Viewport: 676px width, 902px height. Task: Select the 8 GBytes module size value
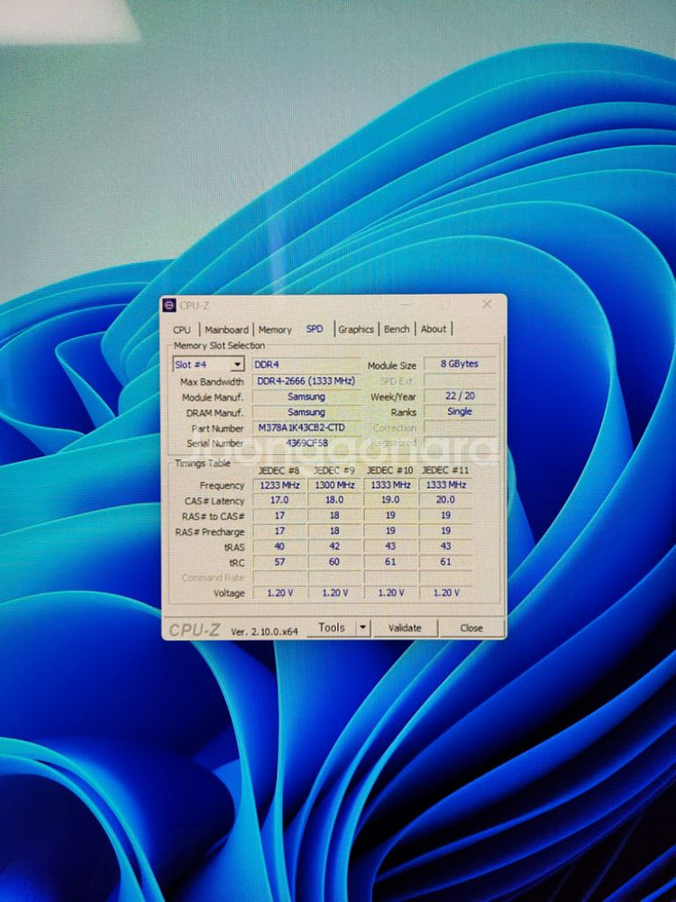tap(460, 364)
